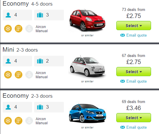159x134 pixels.
Task: Click the greyed-out automatic icon for Economy 4-5 doors
Action: [29, 29]
